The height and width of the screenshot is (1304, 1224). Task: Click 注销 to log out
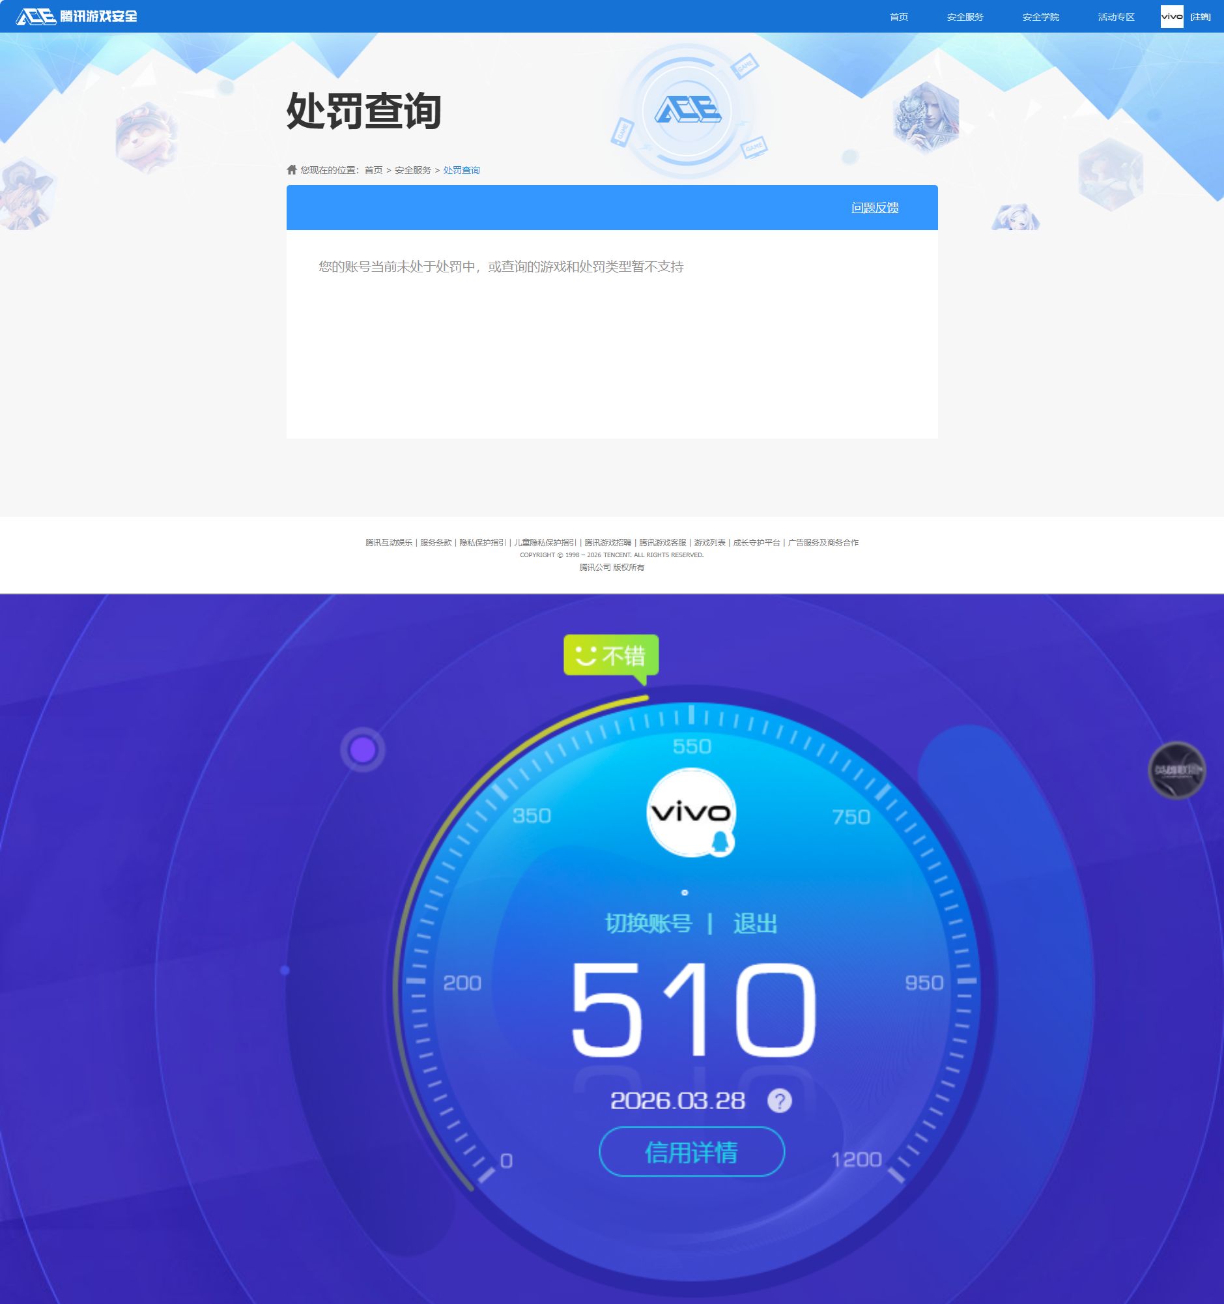point(1202,16)
